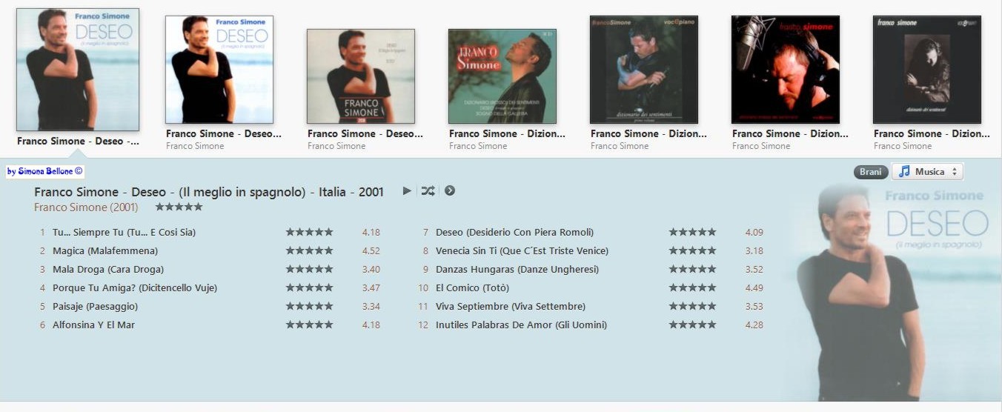Open the album options arrow button
This screenshot has height=412, width=1002.
(x=449, y=191)
